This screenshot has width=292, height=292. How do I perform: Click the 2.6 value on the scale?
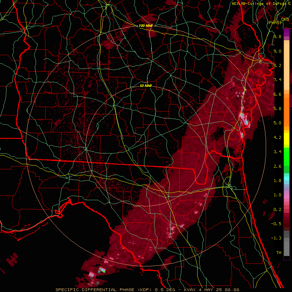[277, 166]
